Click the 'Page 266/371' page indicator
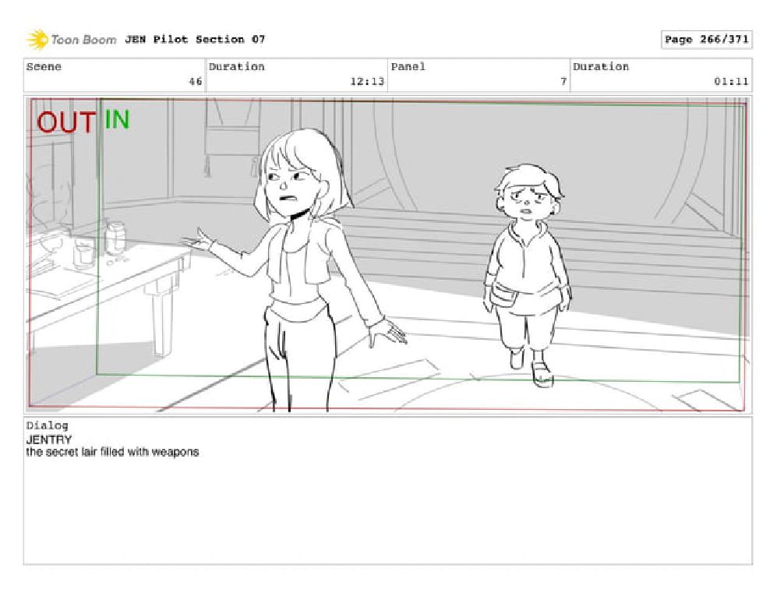Image resolution: width=777 pixels, height=600 pixels. pos(707,39)
